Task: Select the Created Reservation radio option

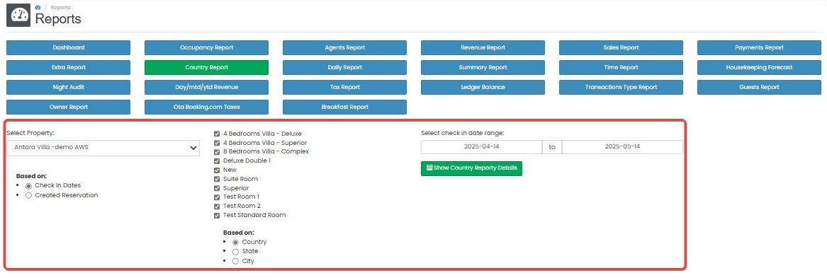Action: point(29,196)
